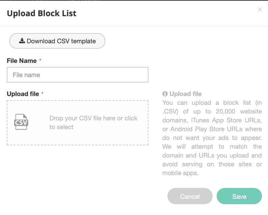Open file picker via the dashed drop zone
The image size is (268, 215).
78,123
